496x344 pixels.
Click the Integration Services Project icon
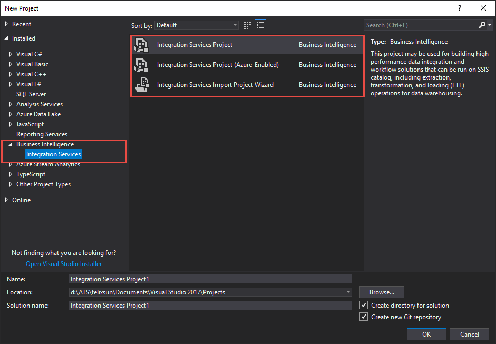(x=141, y=45)
